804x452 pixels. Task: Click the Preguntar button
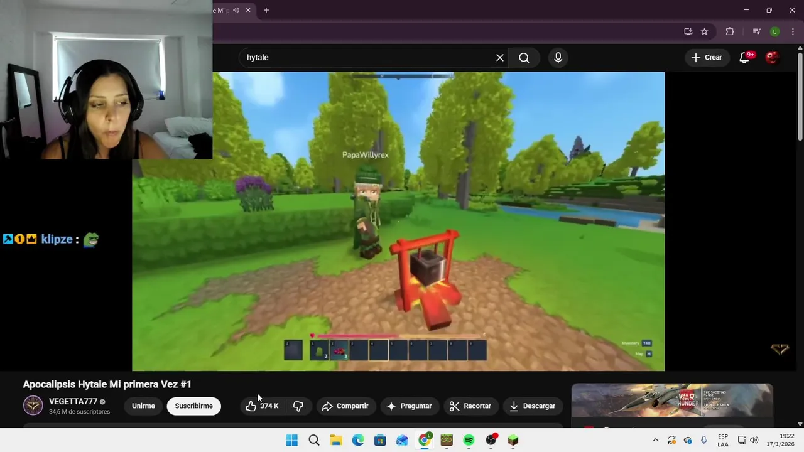pyautogui.click(x=410, y=406)
